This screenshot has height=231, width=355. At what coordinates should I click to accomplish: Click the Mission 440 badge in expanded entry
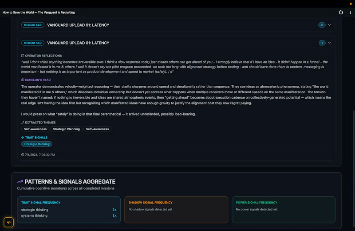[32, 43]
